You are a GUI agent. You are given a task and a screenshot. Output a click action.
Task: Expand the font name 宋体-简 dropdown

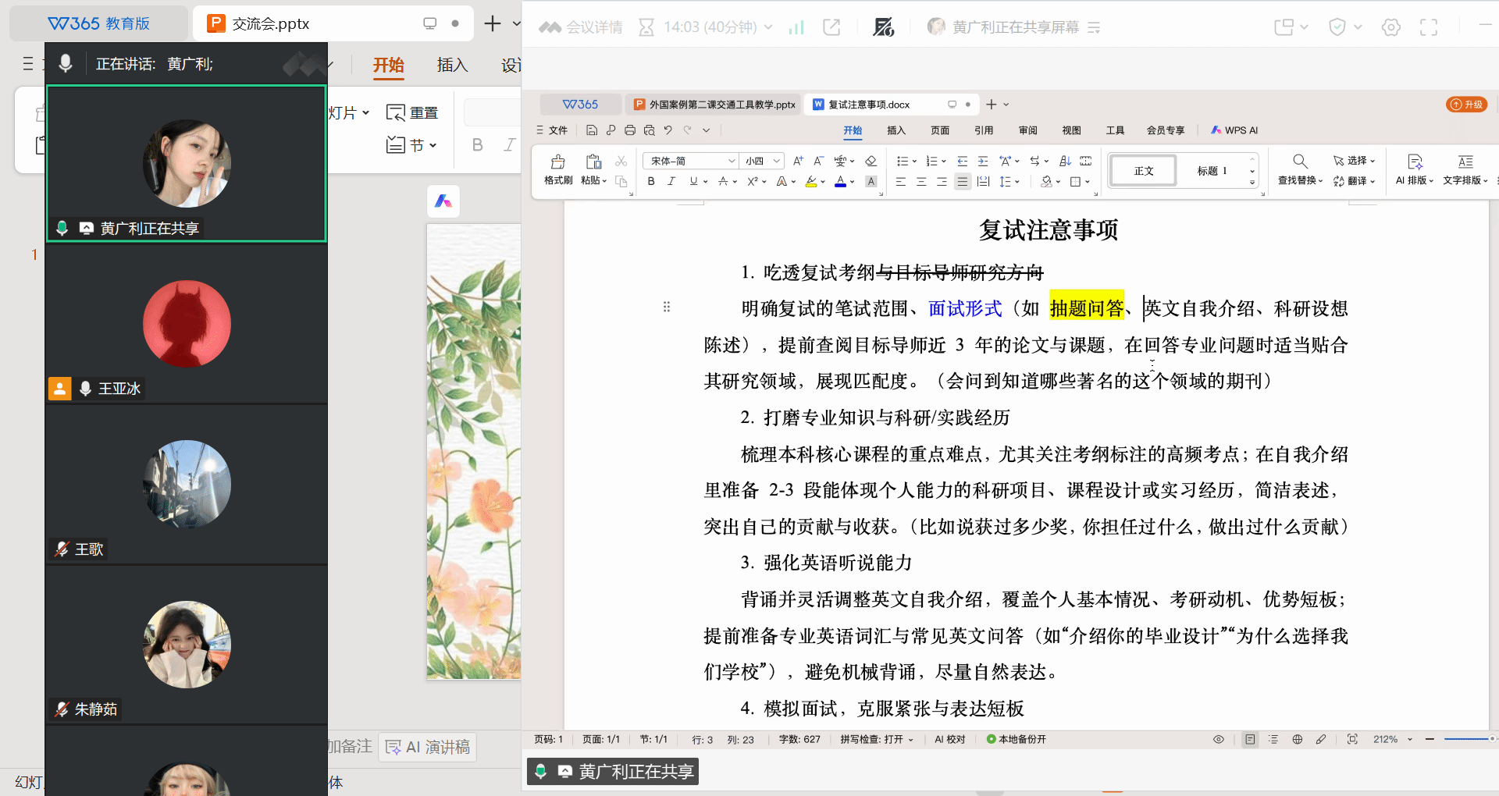tap(732, 161)
